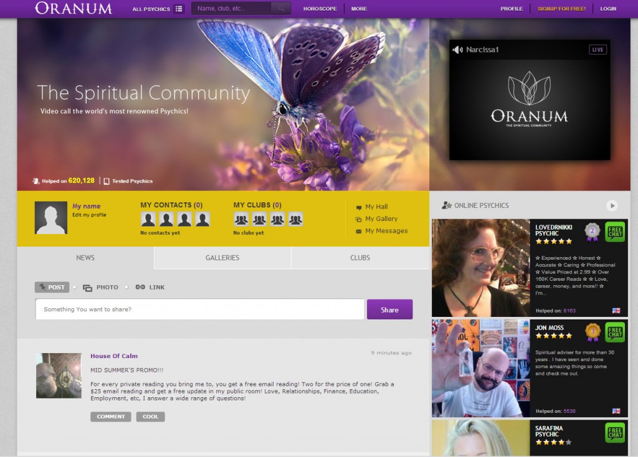Click Jon Moss's five-star rating
The width and height of the screenshot is (638, 457).
tap(554, 336)
